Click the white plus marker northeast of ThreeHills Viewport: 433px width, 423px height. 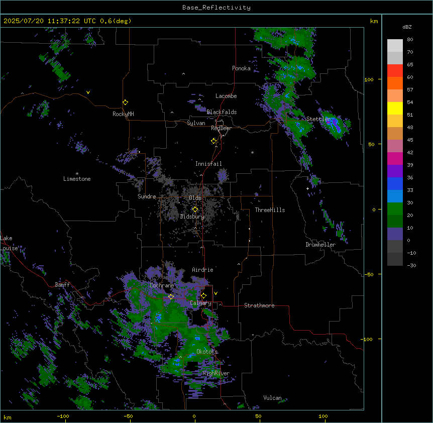click(x=307, y=188)
